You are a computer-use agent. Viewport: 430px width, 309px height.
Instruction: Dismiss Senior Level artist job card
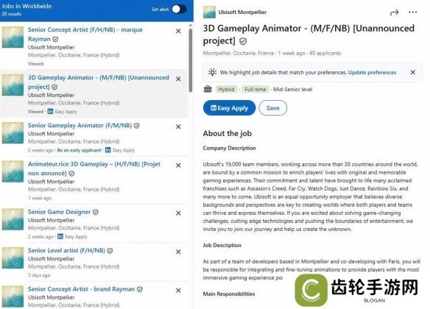click(x=178, y=252)
